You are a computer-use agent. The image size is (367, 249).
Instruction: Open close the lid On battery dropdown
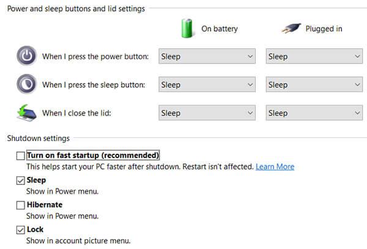coord(207,113)
